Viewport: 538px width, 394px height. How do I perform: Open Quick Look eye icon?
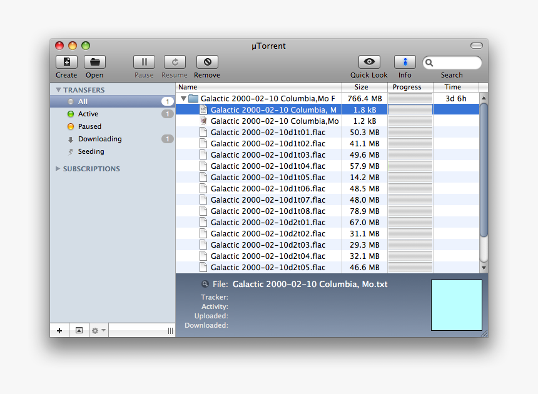[369, 62]
